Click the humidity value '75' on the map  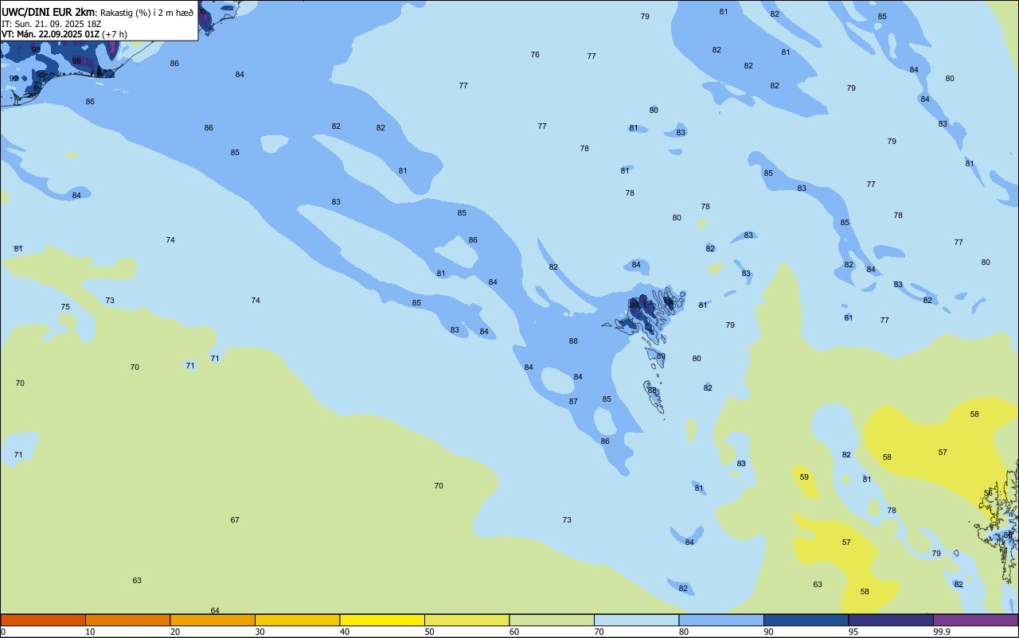pyautogui.click(x=65, y=307)
